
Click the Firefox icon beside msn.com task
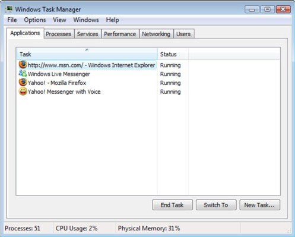(x=23, y=65)
